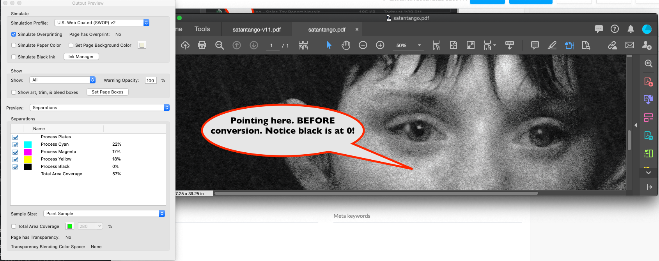Click the Print icon in Acrobat toolbar
Screen dimensions: 659x261
tap(202, 45)
